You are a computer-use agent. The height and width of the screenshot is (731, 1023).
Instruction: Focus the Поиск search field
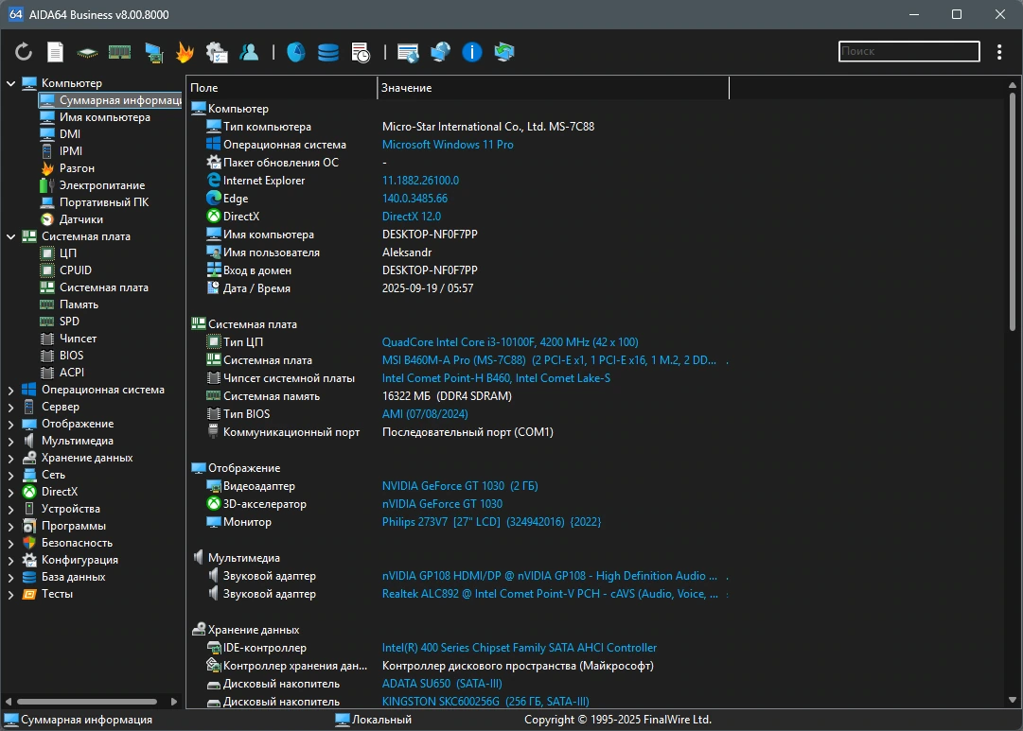908,51
